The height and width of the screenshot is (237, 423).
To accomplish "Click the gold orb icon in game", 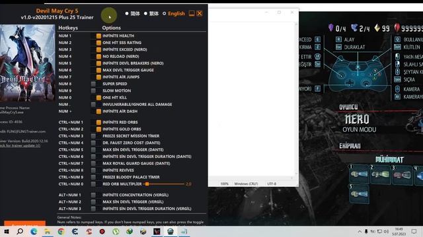I will point(377,28).
